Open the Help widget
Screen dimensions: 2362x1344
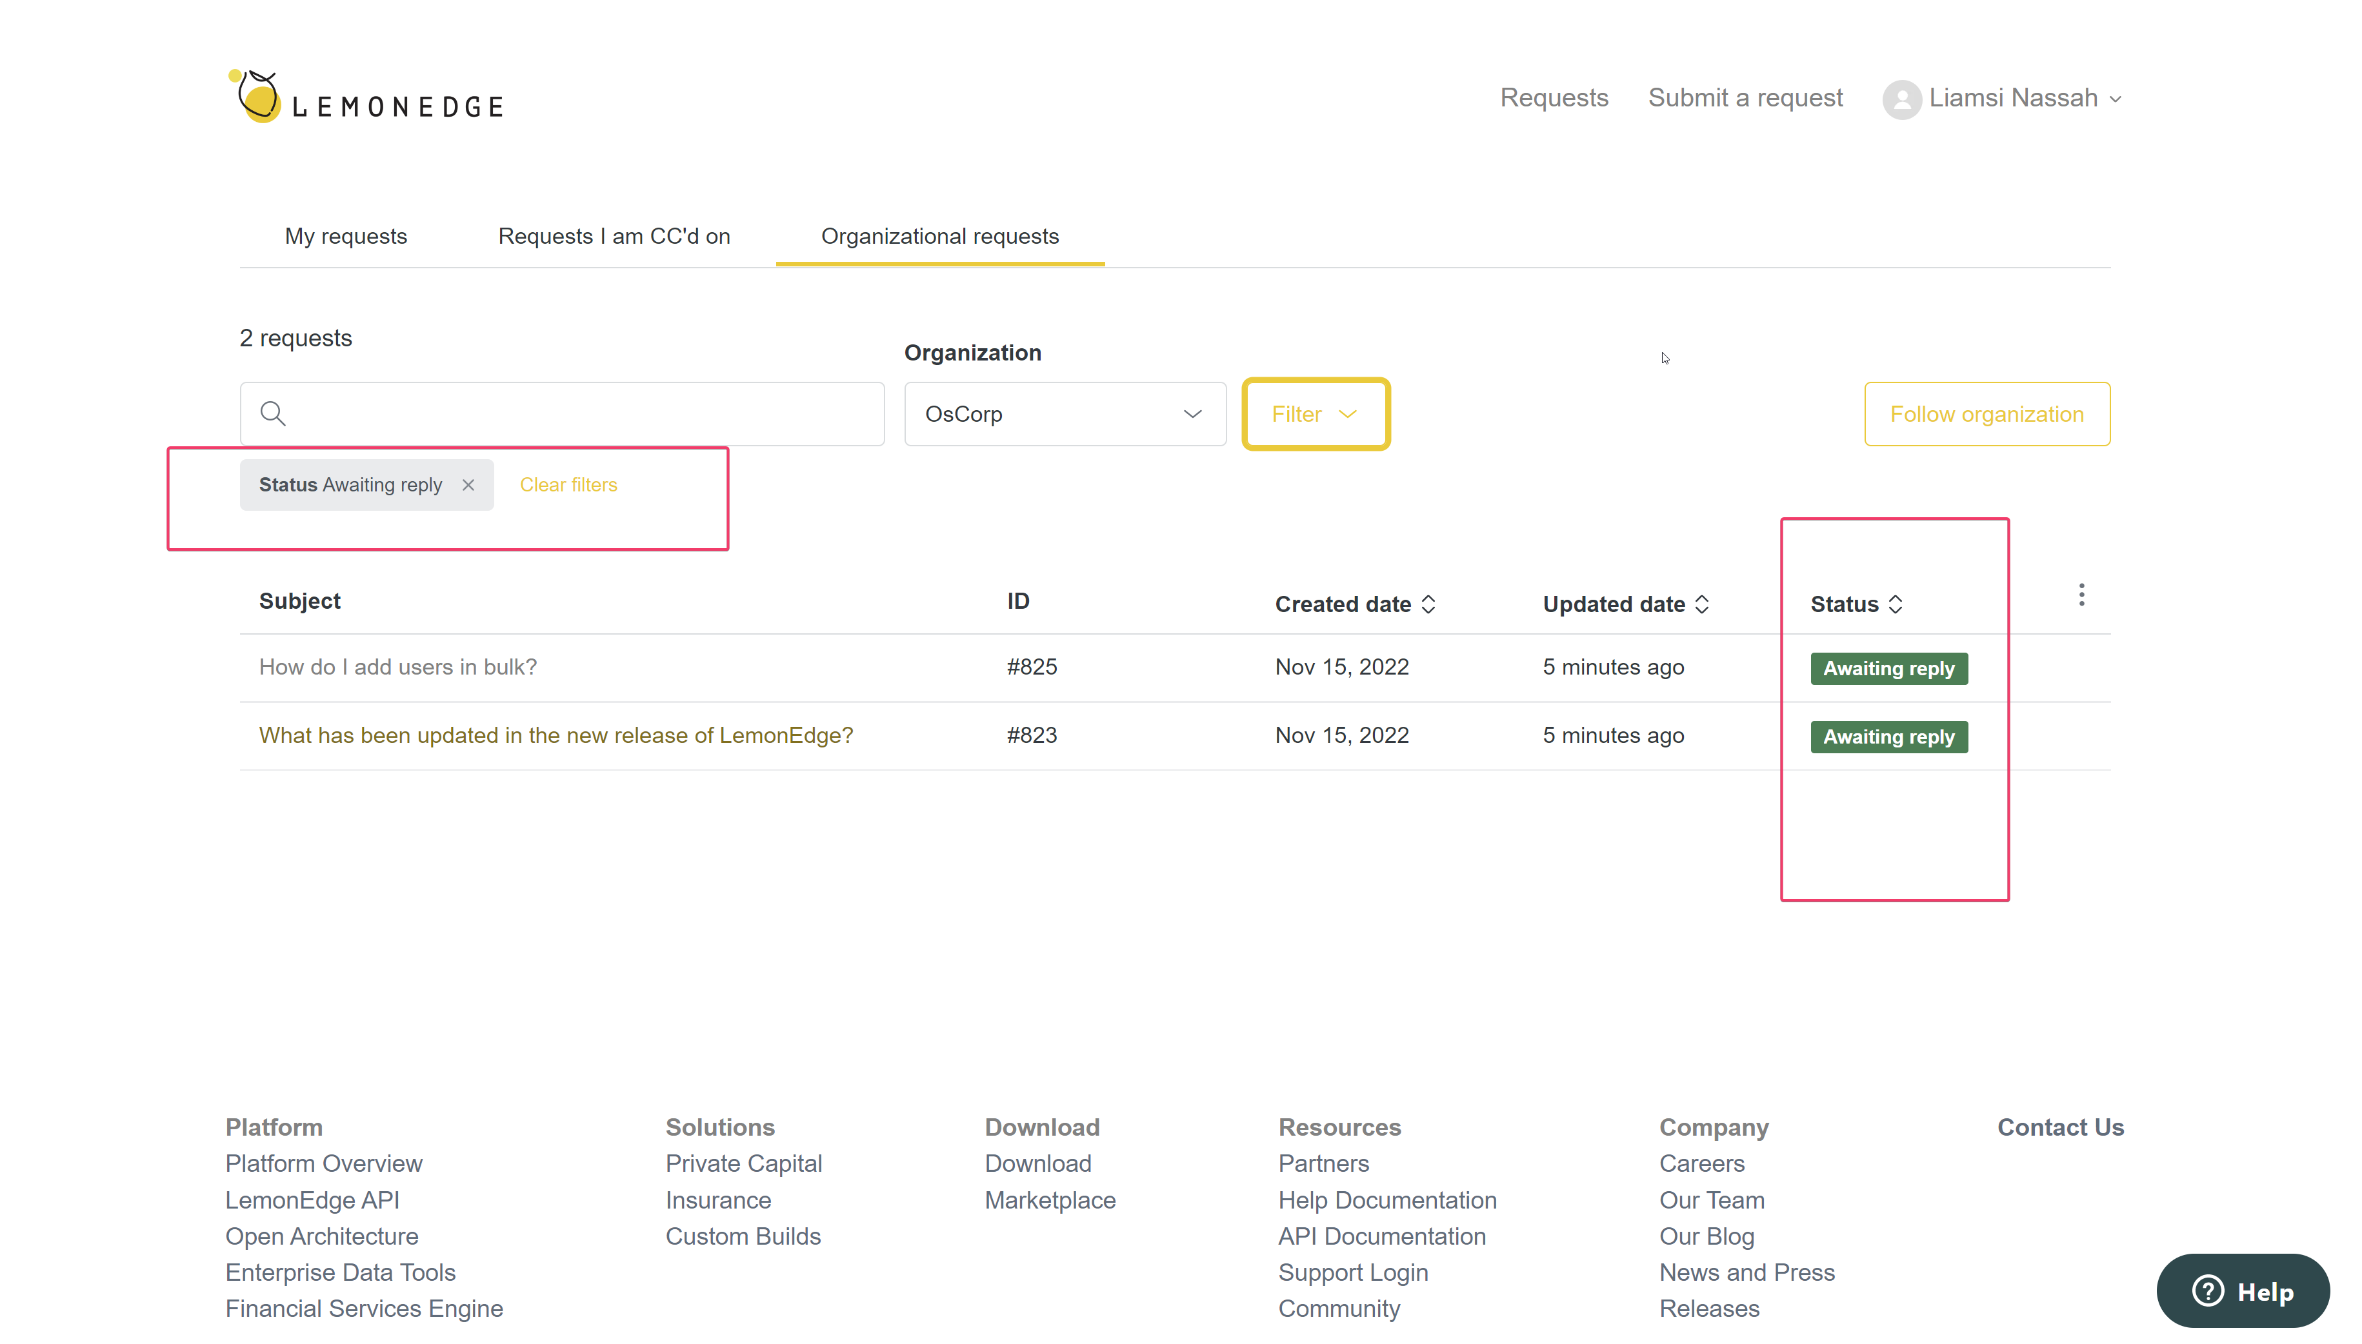click(x=2243, y=1290)
